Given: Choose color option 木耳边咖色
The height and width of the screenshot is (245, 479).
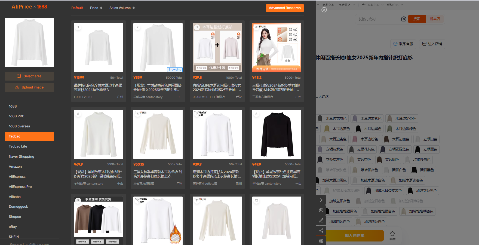Looking at the screenshot, I should click(x=397, y=139).
